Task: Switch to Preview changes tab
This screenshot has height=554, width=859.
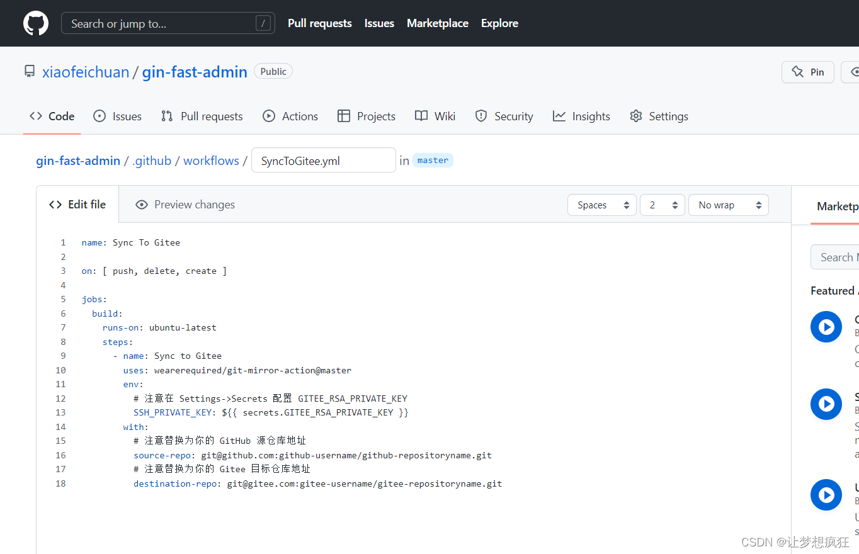Action: [185, 205]
